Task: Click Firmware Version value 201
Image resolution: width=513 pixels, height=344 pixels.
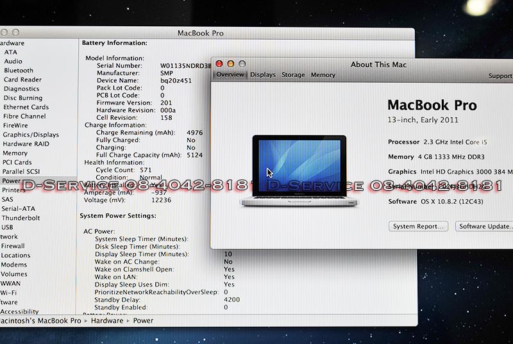Action: pyautogui.click(x=166, y=103)
